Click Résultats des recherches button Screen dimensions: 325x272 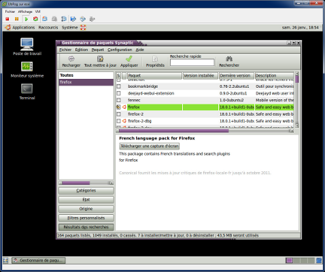[x=86, y=227]
